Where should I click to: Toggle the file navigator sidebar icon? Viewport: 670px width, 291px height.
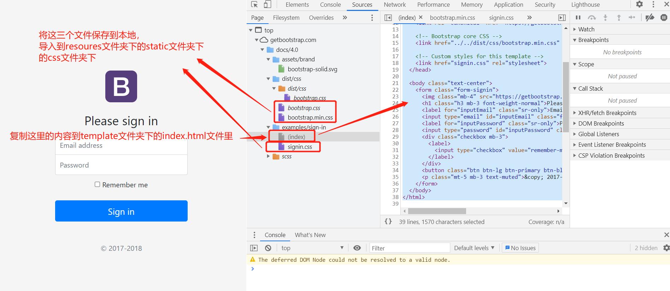pos(388,18)
